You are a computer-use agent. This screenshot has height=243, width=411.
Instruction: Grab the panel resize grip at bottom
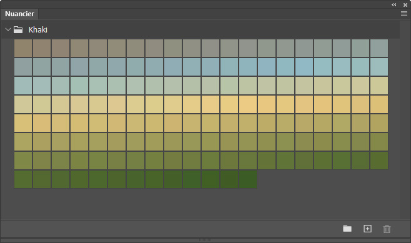205,240
